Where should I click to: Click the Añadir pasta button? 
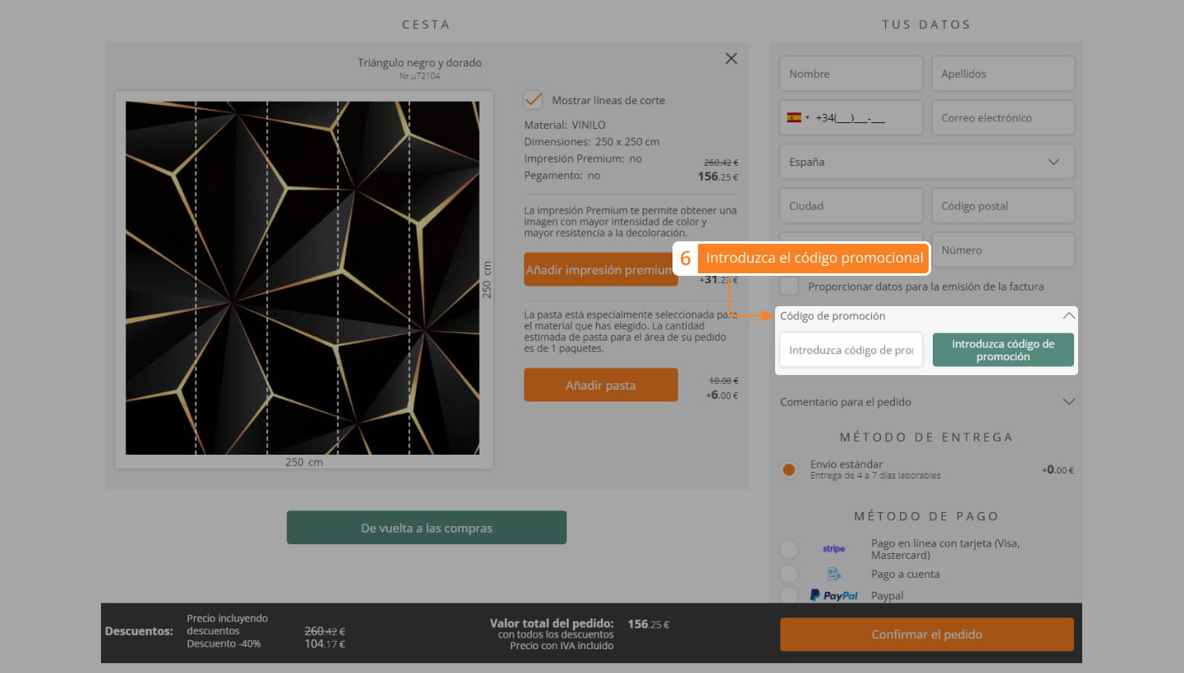coord(600,385)
